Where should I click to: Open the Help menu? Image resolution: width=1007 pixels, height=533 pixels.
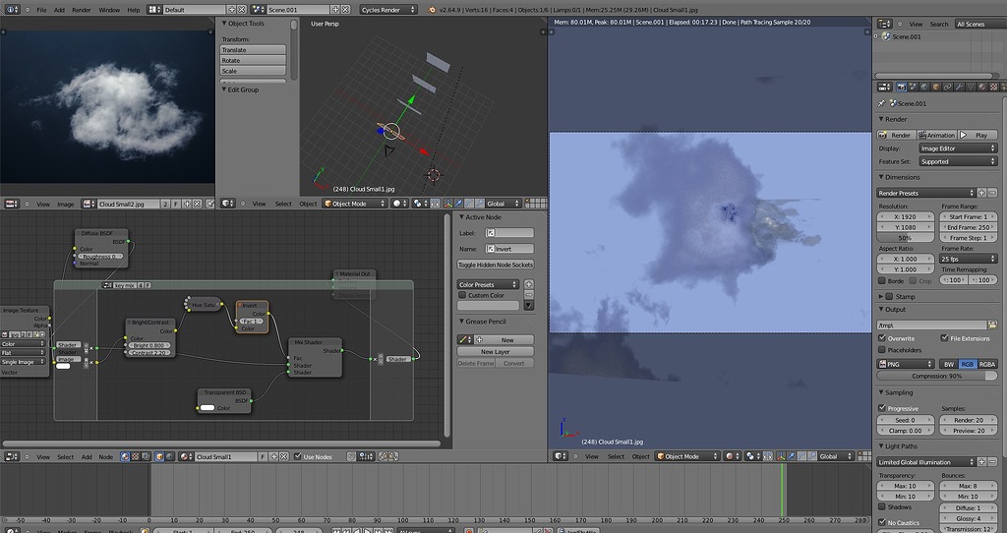134,10
